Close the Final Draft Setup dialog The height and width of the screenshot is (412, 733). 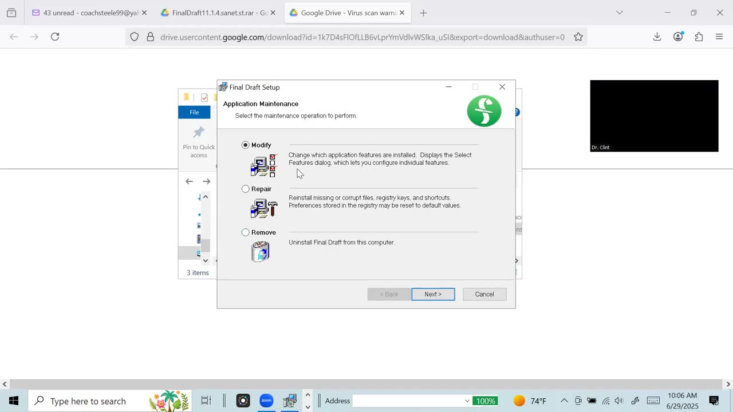pyautogui.click(x=502, y=87)
